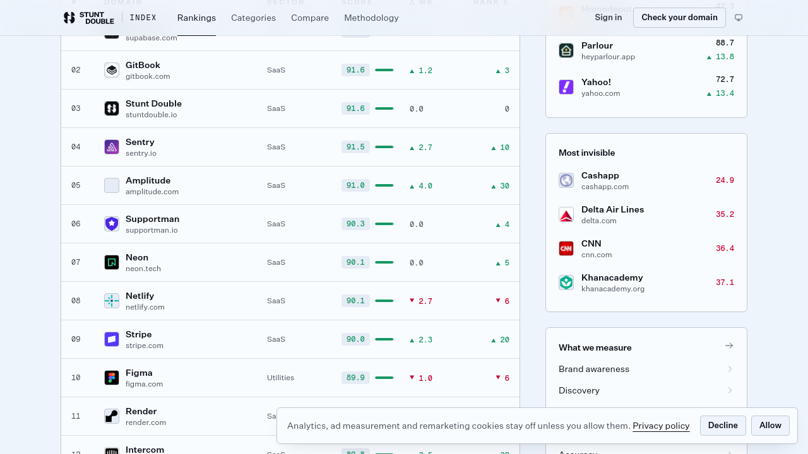Click the sentry.io domain text

coord(141,153)
